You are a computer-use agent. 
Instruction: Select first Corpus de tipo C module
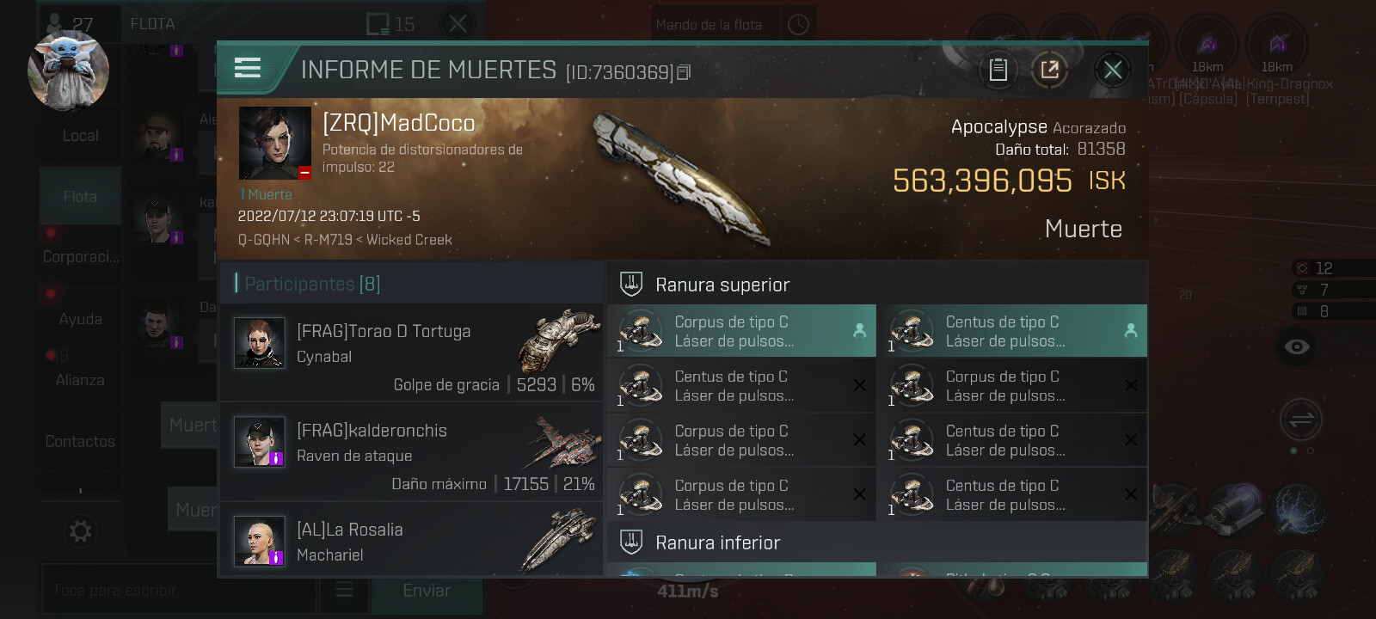pyautogui.click(x=742, y=331)
